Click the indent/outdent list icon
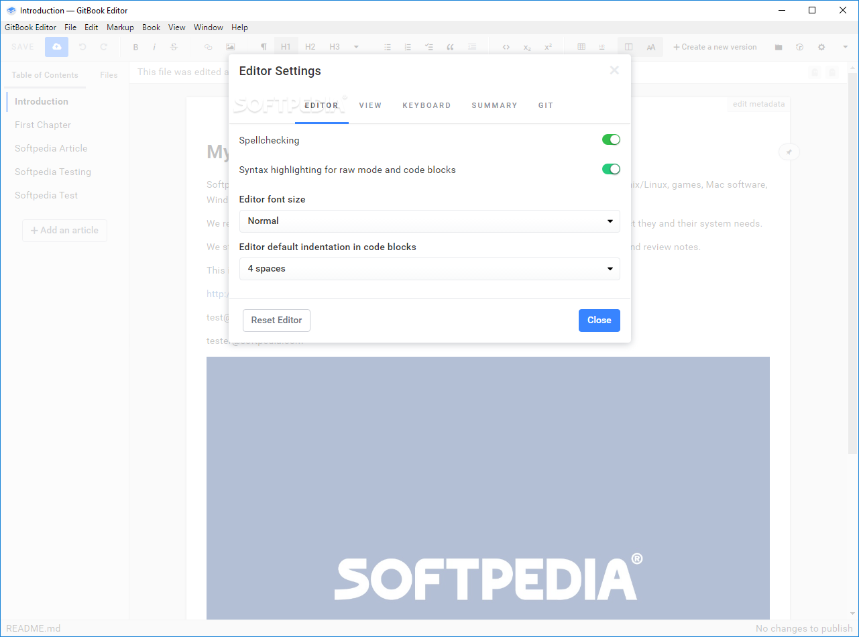 (x=472, y=47)
